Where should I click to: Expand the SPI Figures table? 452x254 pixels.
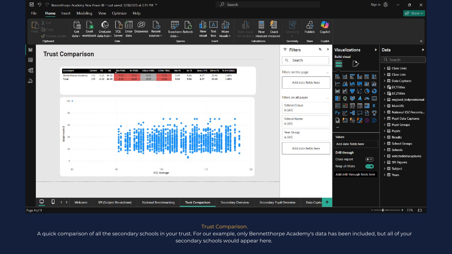coord(384,162)
